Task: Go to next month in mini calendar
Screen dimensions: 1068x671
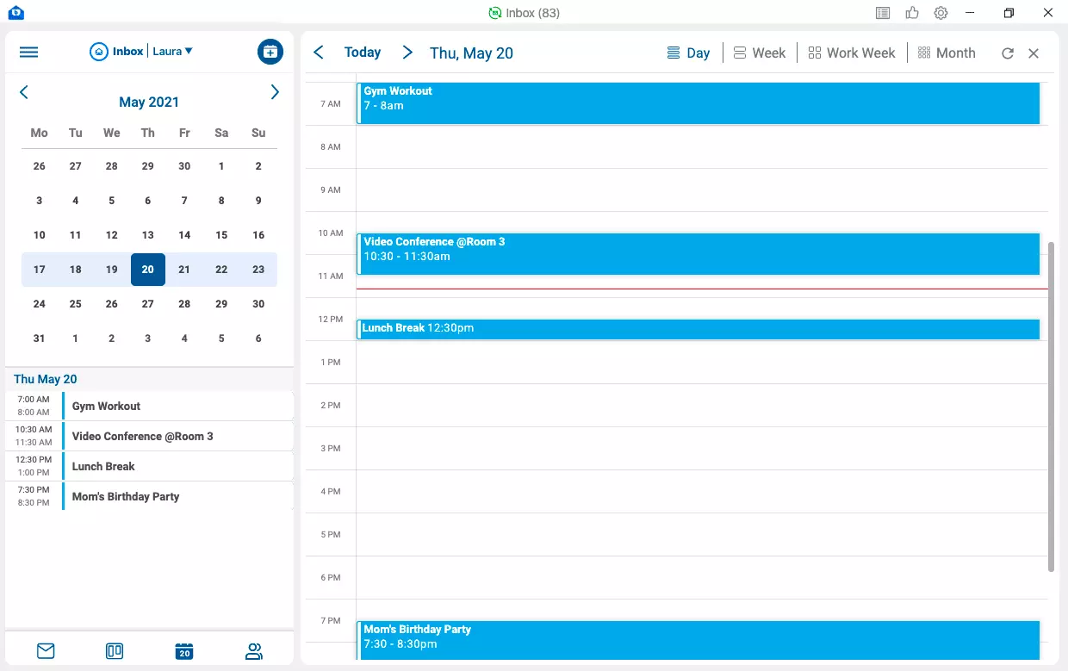Action: (275, 92)
